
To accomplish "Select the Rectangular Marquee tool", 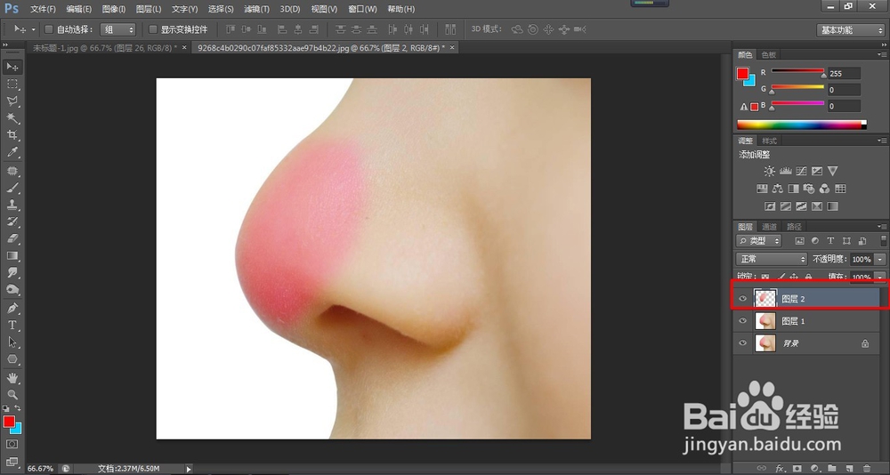I will pyautogui.click(x=12, y=84).
